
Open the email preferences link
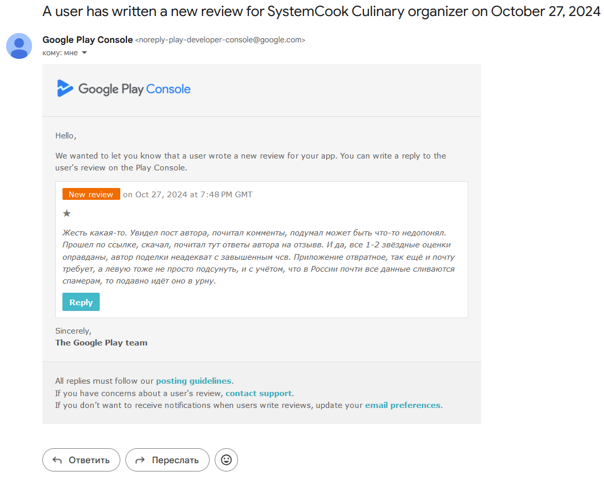(403, 405)
